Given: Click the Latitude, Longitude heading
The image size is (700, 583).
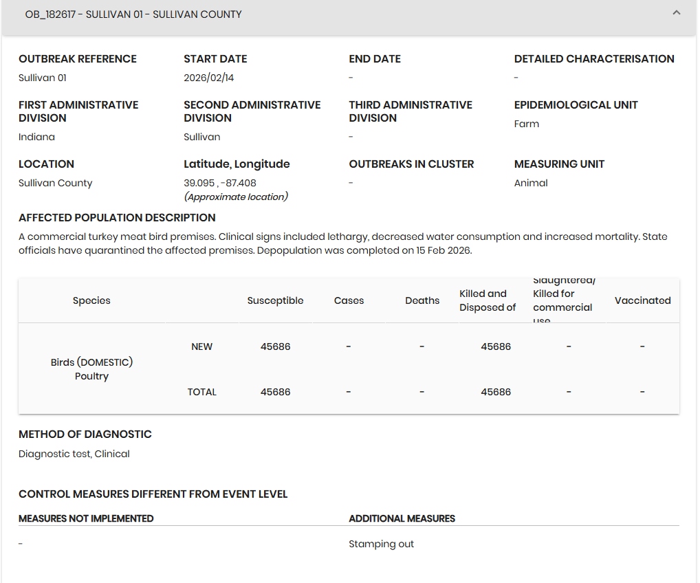Looking at the screenshot, I should pos(237,164).
